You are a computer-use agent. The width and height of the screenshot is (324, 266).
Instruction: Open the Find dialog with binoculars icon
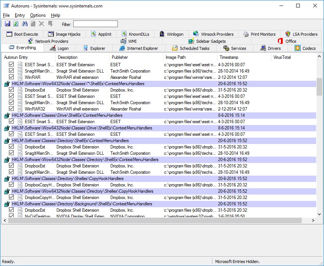24,23
